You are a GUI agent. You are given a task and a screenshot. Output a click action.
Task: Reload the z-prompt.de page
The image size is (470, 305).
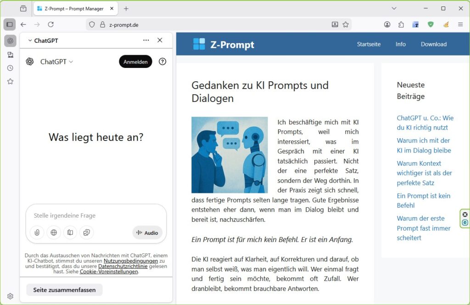[x=51, y=25]
